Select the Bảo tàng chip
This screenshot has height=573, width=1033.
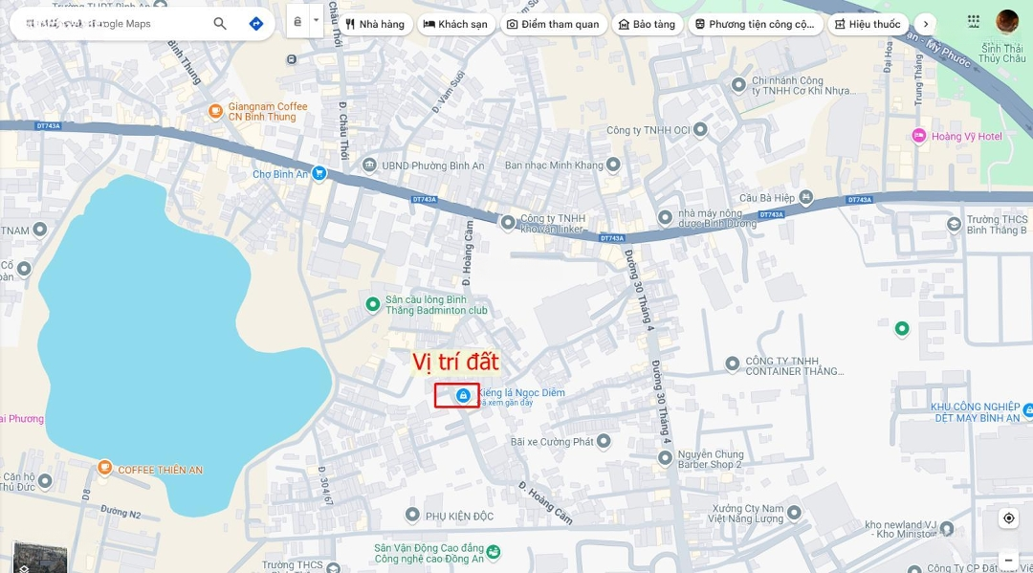click(648, 24)
